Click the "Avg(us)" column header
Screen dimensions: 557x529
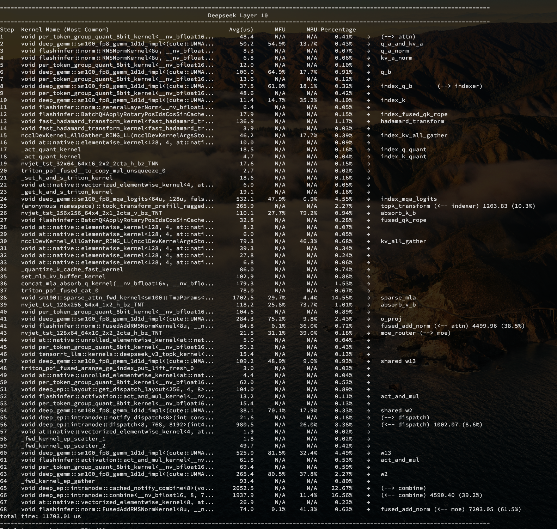[x=241, y=30]
